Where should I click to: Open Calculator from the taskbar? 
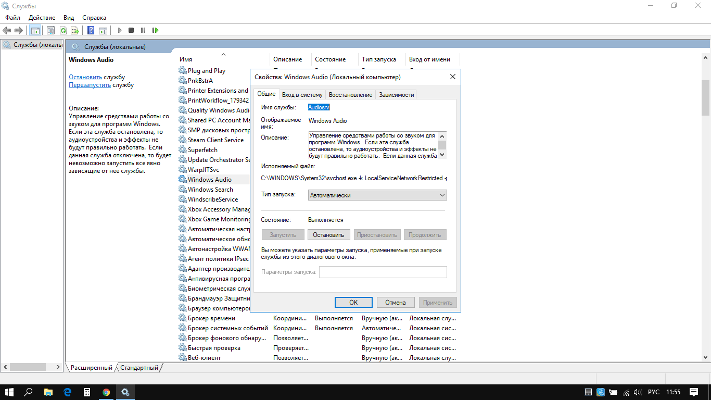[x=86, y=392]
